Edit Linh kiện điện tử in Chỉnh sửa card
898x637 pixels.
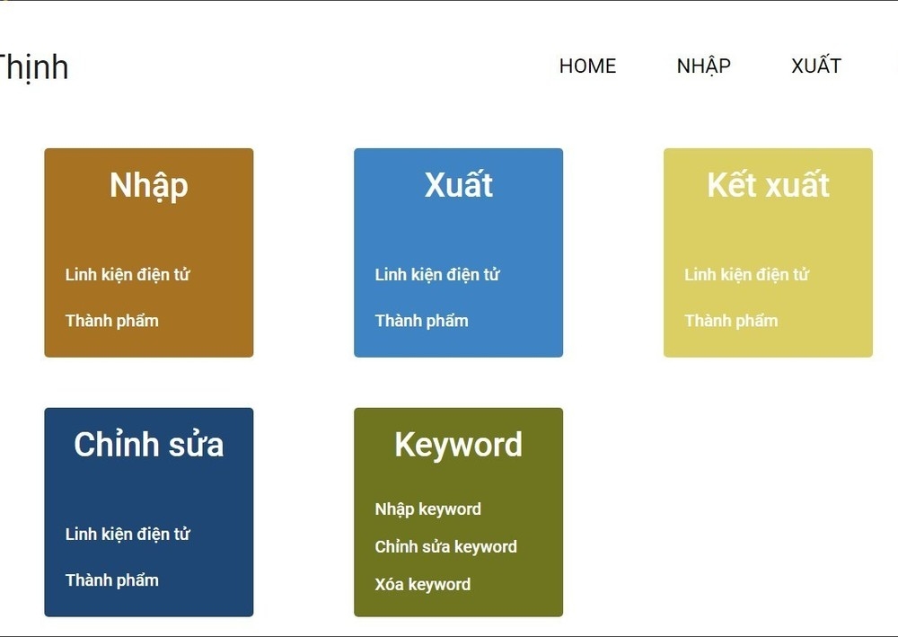pos(128,534)
